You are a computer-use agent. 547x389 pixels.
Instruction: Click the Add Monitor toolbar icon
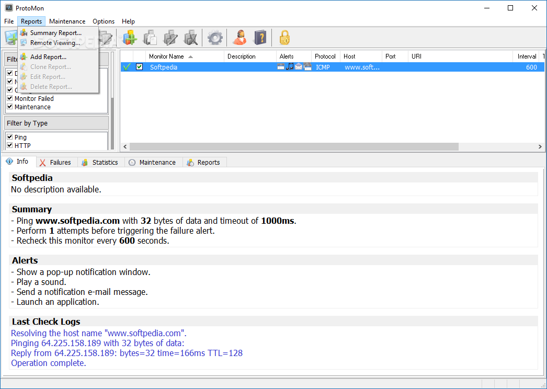[10, 38]
